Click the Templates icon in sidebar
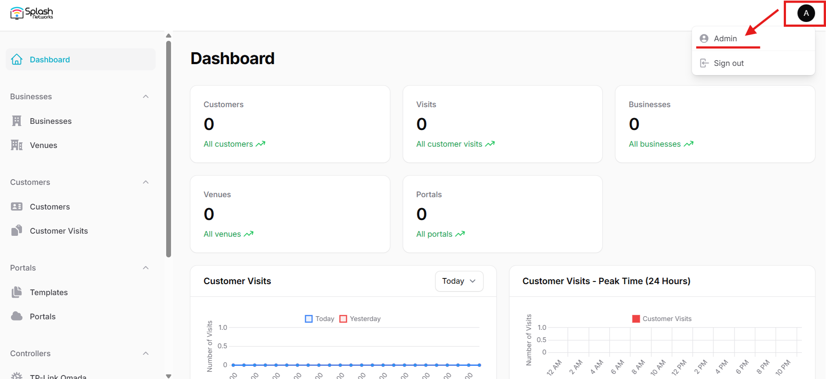This screenshot has width=826, height=379. point(17,292)
